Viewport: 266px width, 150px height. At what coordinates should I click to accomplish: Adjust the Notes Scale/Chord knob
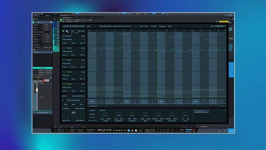(x=145, y=115)
